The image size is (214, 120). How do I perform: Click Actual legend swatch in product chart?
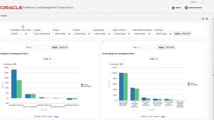(82, 85)
